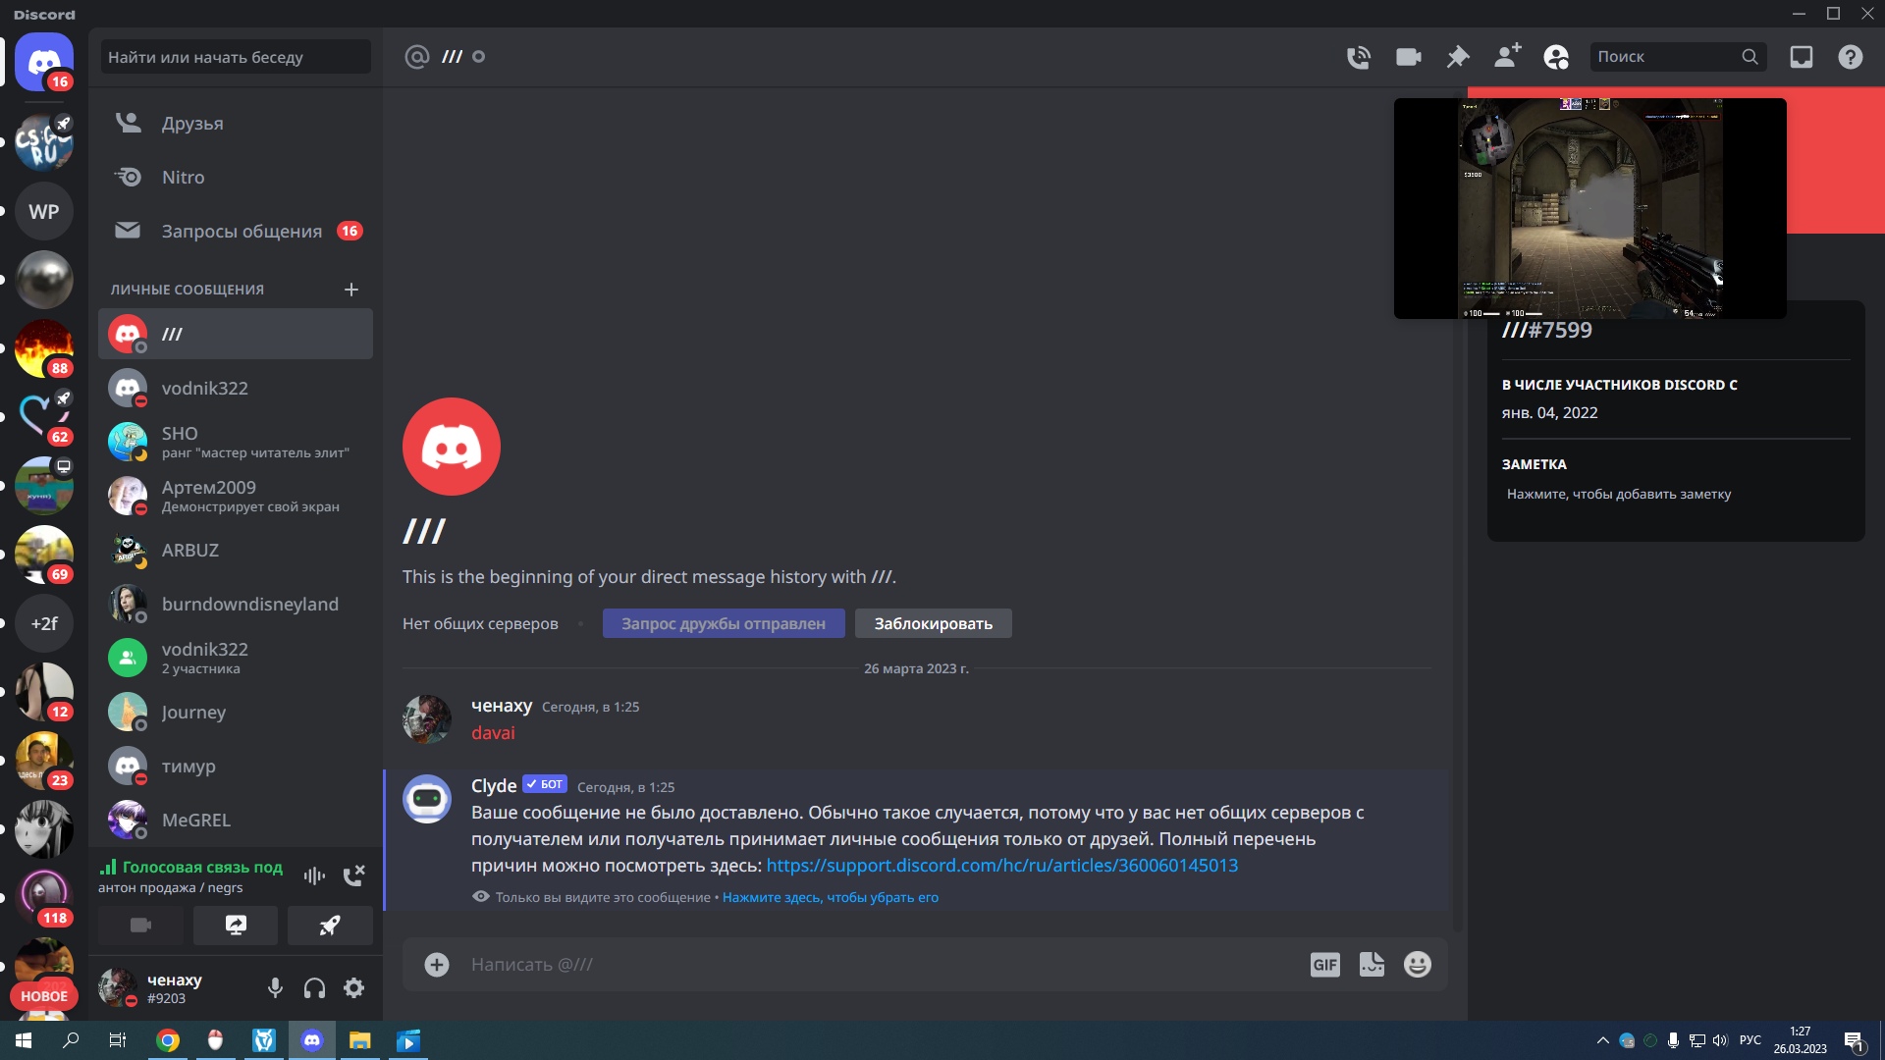
Task: Open Запросы общения message requests
Action: pos(242,232)
